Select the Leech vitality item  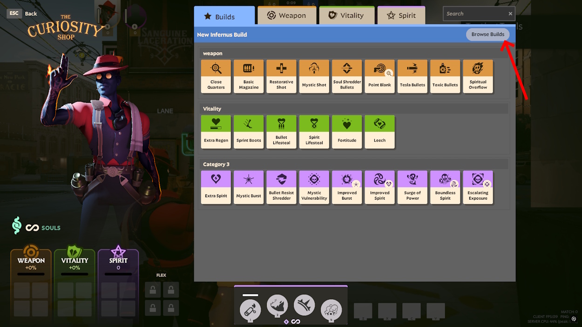click(x=379, y=132)
